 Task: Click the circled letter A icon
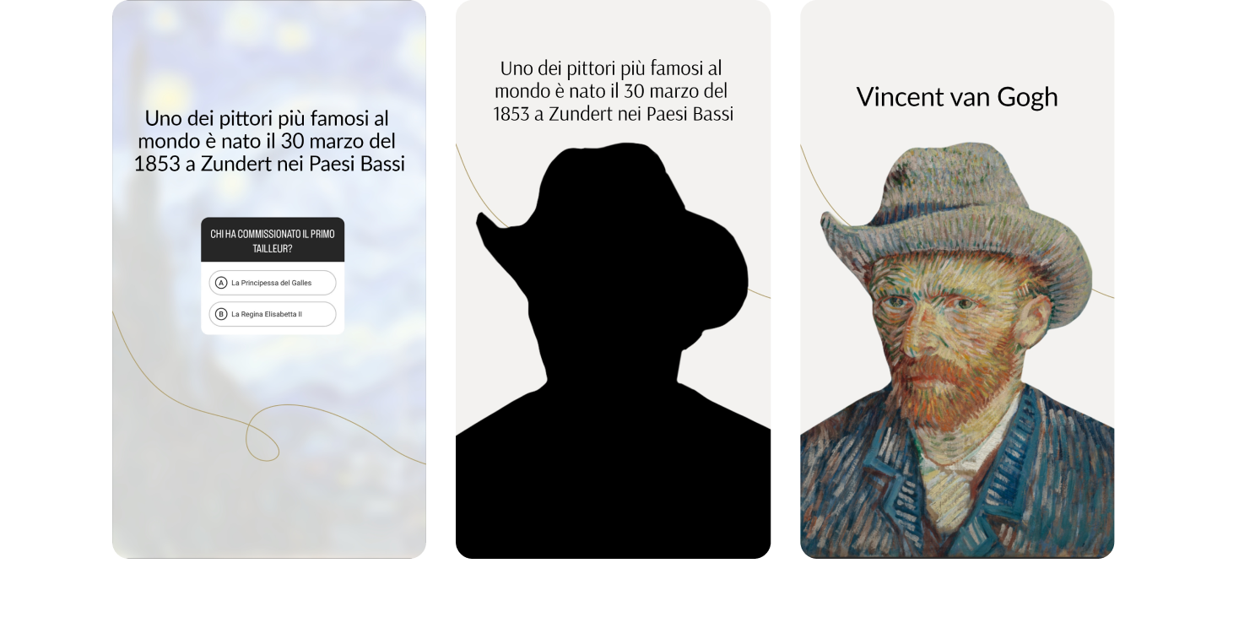[x=221, y=283]
